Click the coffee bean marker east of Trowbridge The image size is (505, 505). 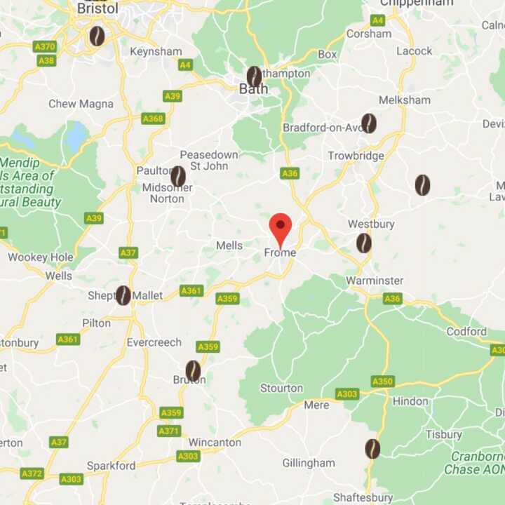pyautogui.click(x=422, y=185)
